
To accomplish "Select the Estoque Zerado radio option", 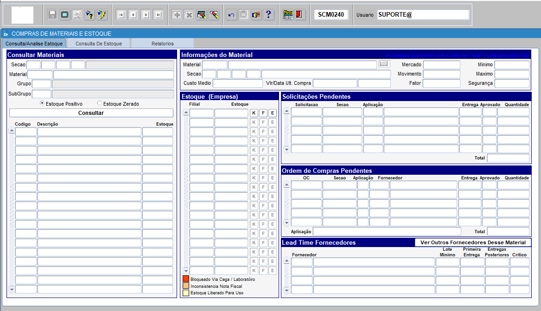I will click(x=100, y=103).
